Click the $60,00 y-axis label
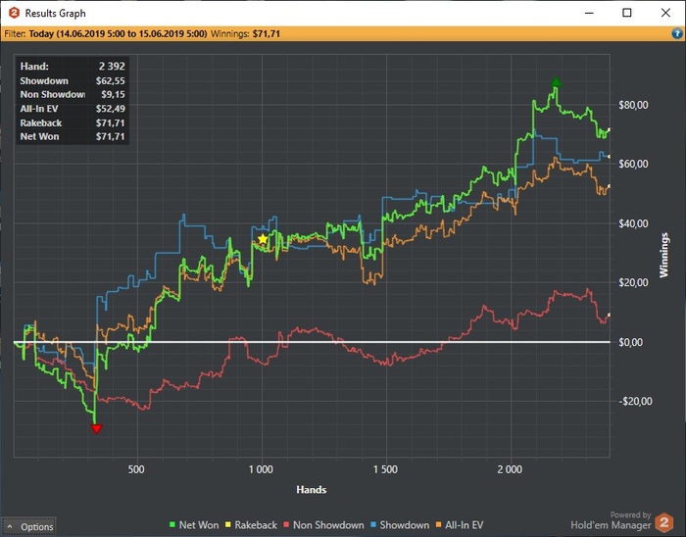This screenshot has width=686, height=537. click(633, 164)
